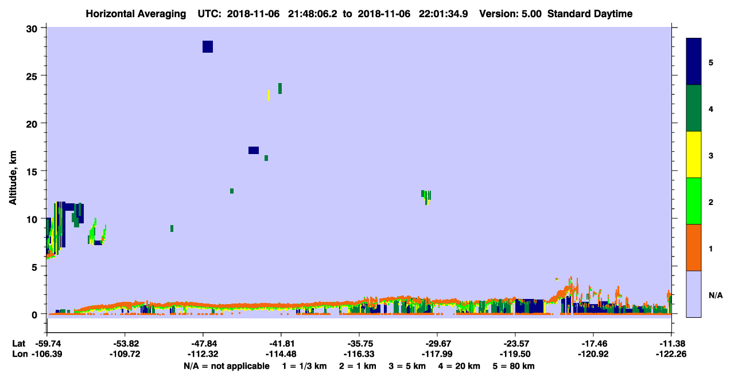Click legend text '4 = 20 km'
746x382 pixels.
coord(460,366)
